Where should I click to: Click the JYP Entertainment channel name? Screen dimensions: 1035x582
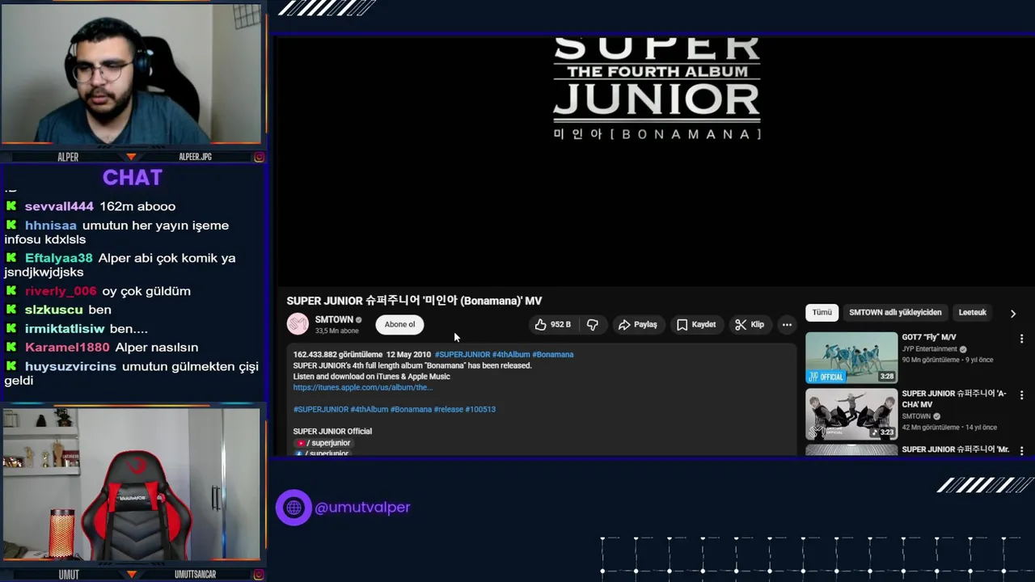(x=929, y=349)
